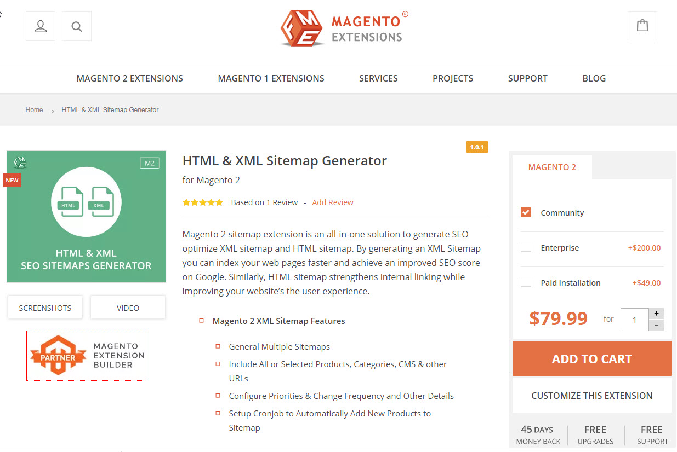The height and width of the screenshot is (452, 677).
Task: Open the shopping bag cart icon
Action: pos(642,26)
